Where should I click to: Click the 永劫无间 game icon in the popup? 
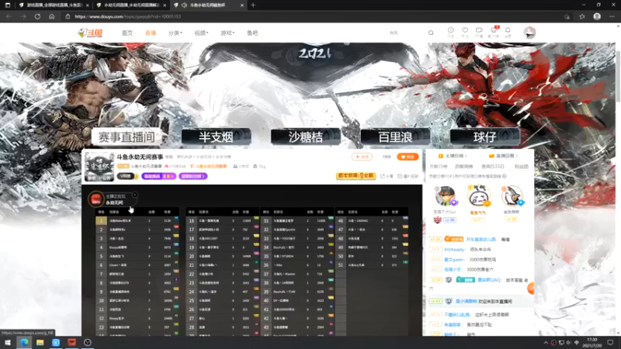95,199
